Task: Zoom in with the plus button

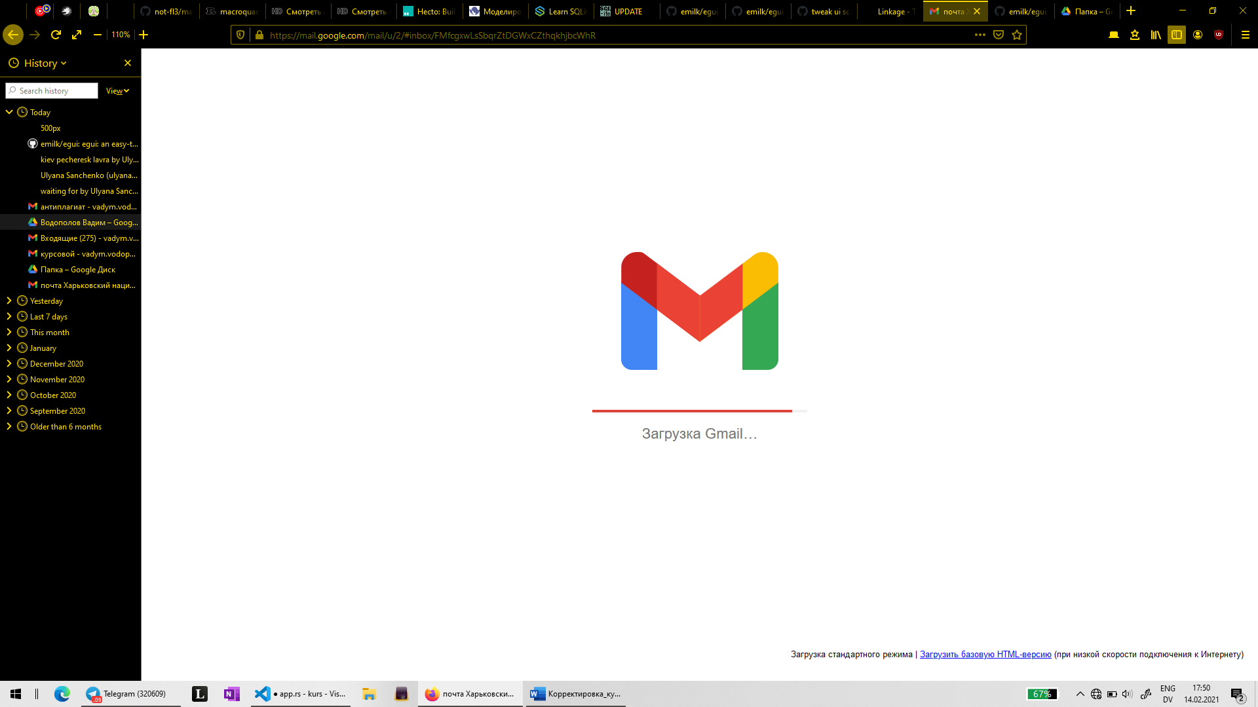Action: tap(143, 35)
